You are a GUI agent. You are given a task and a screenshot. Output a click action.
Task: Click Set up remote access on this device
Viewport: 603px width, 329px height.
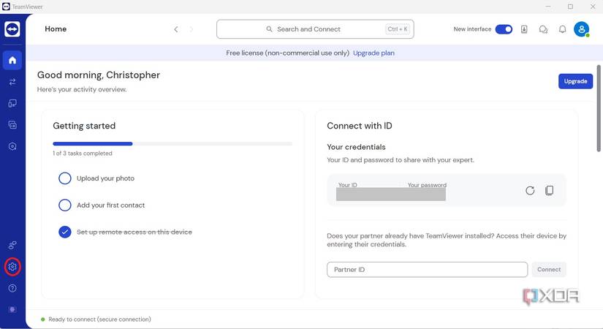click(134, 232)
